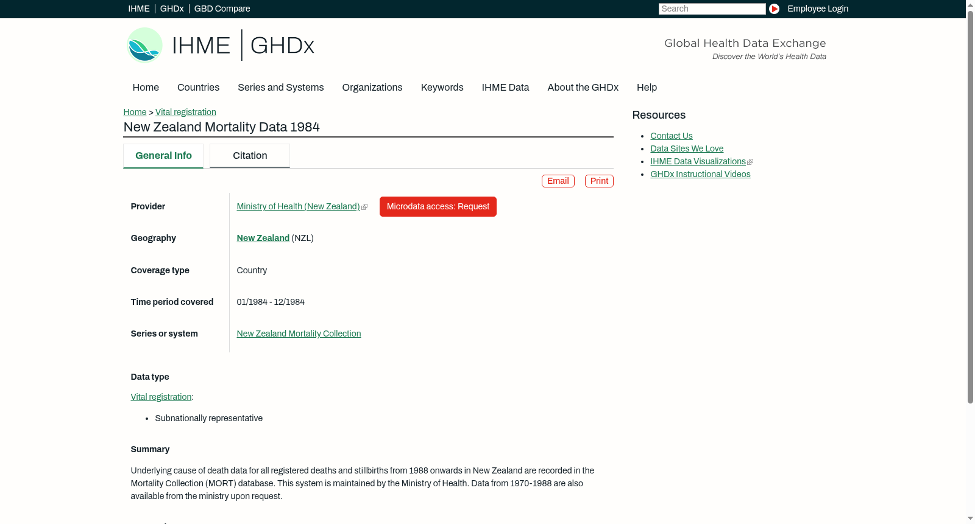Open Series and Systems menu

point(280,87)
